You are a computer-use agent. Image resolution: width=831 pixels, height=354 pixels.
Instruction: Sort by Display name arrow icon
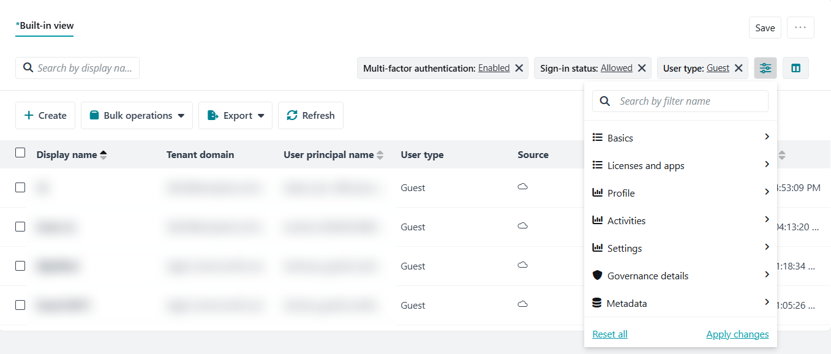coord(103,155)
